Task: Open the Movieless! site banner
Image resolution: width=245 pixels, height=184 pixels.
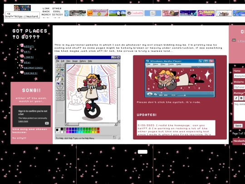Action: pos(98,13)
